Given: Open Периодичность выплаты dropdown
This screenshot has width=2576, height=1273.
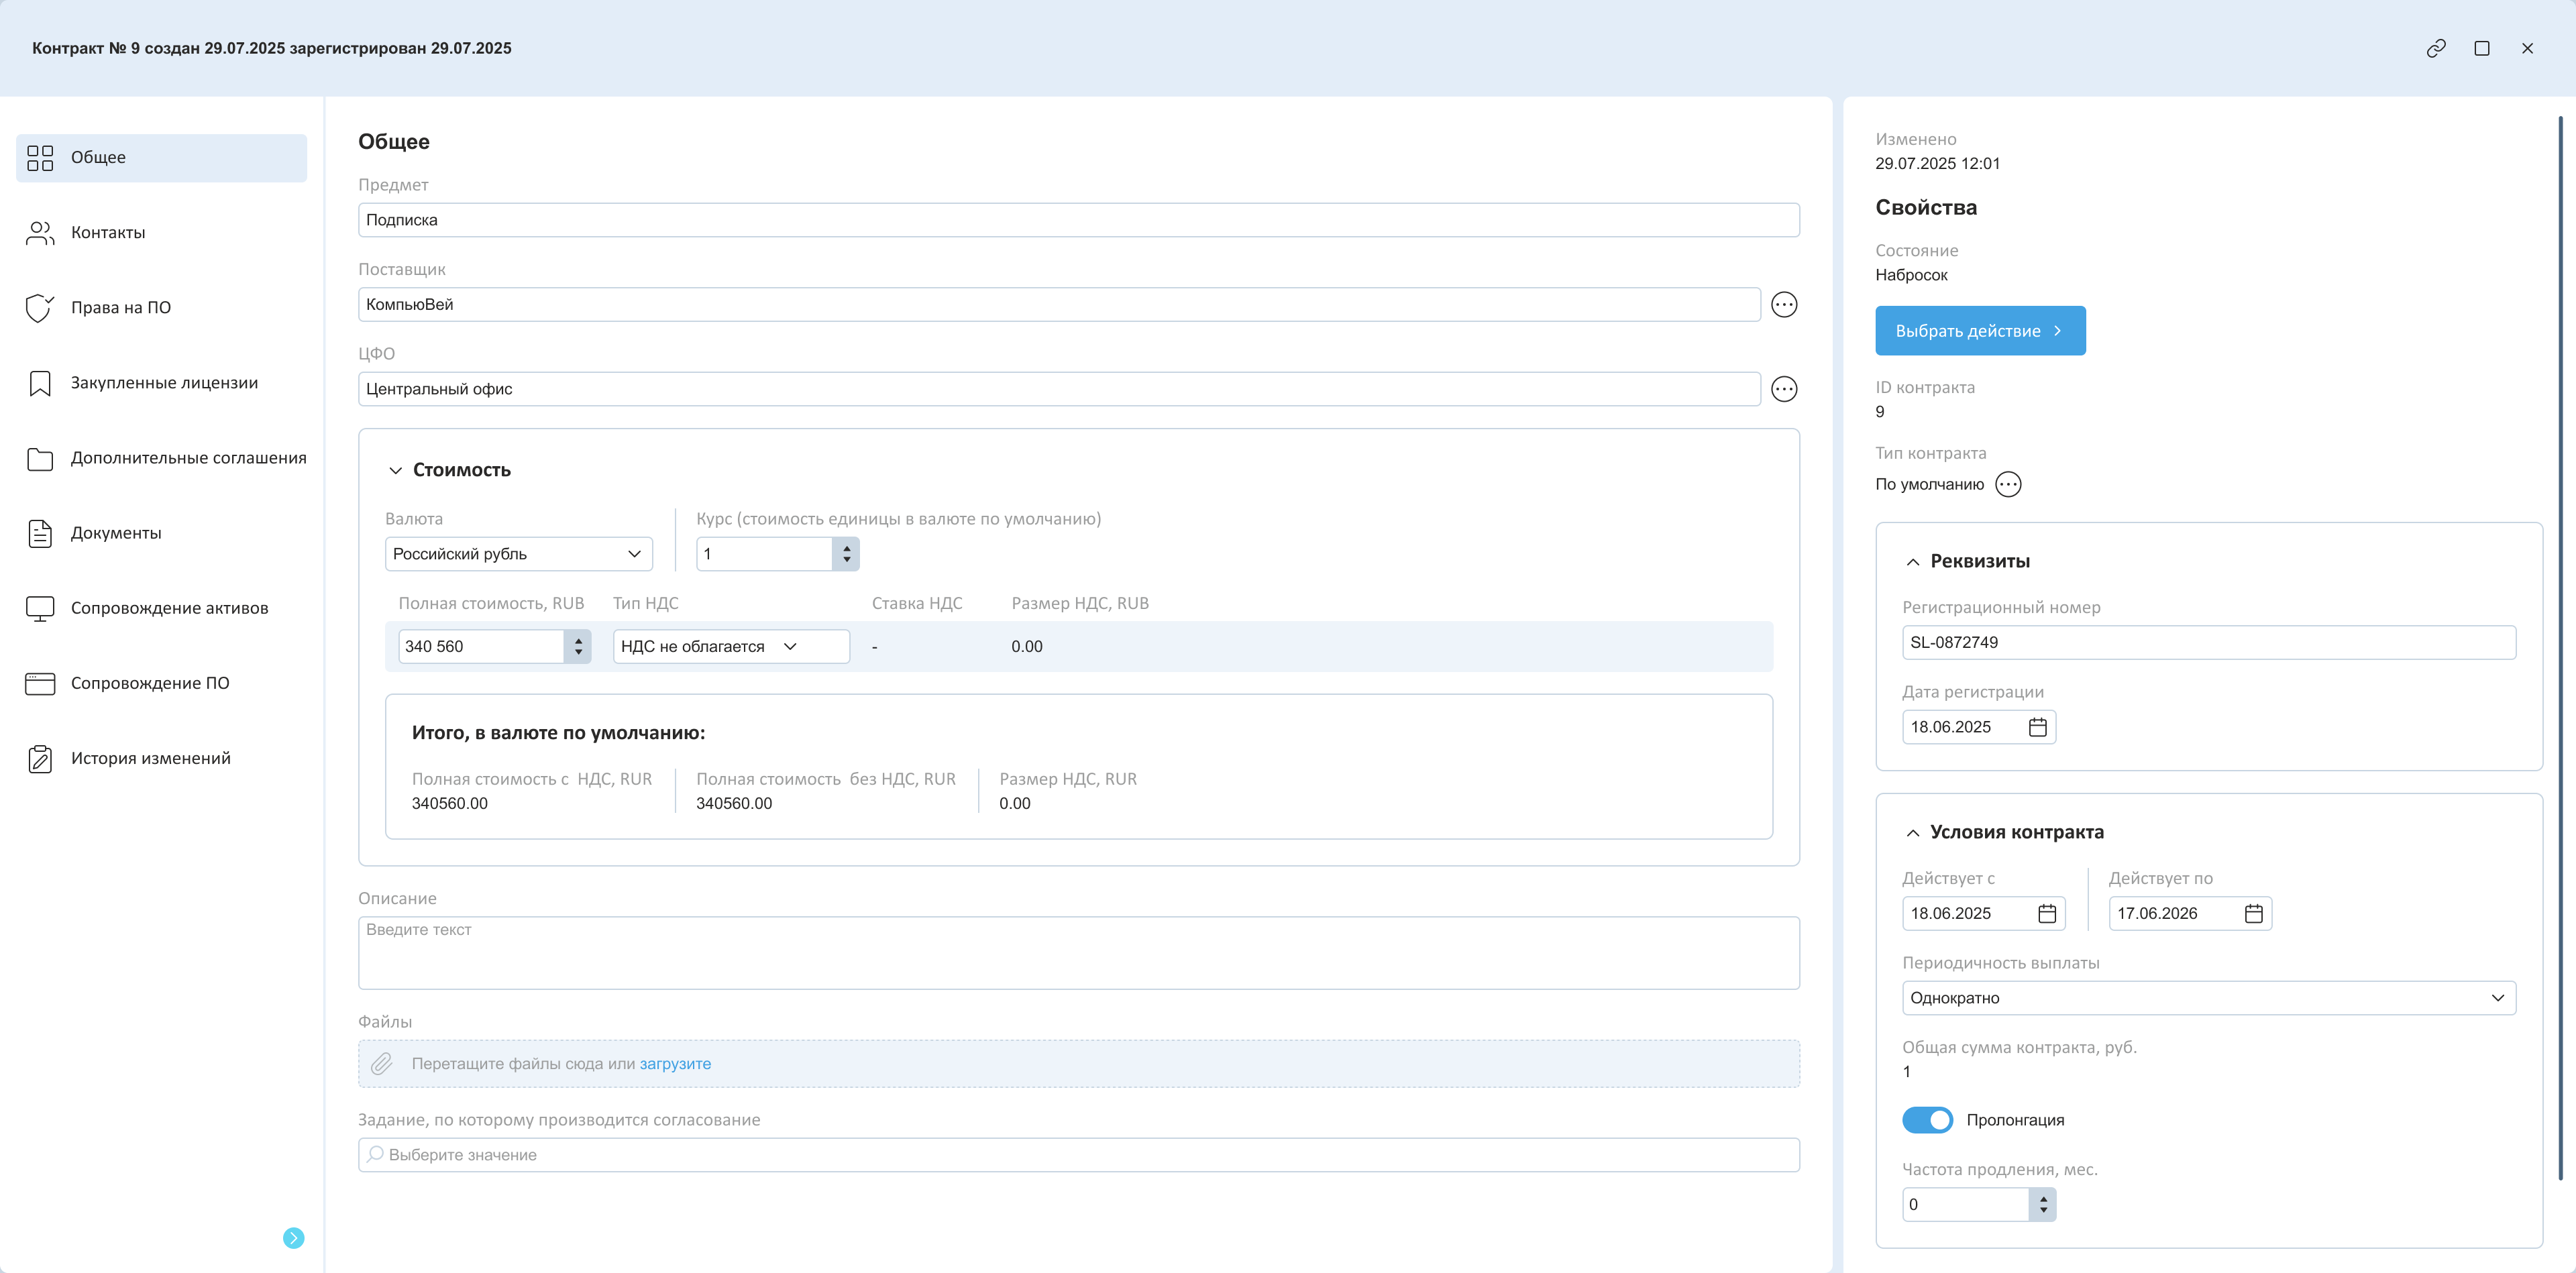Looking at the screenshot, I should (x=2208, y=998).
